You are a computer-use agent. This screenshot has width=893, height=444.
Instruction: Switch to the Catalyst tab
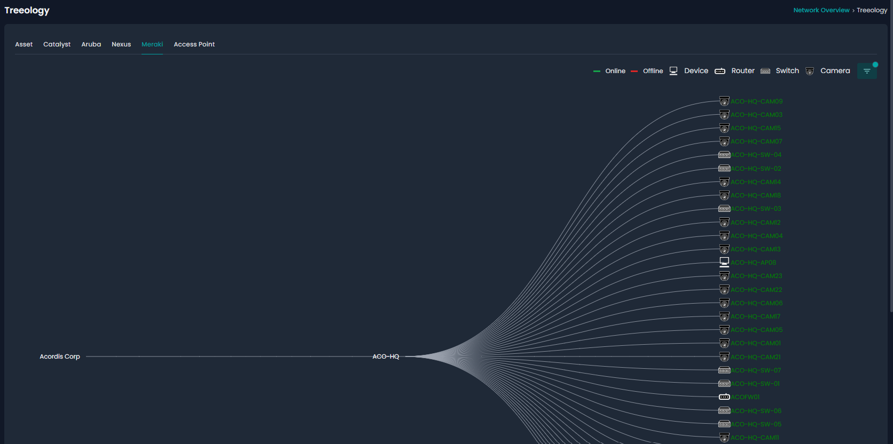tap(57, 44)
